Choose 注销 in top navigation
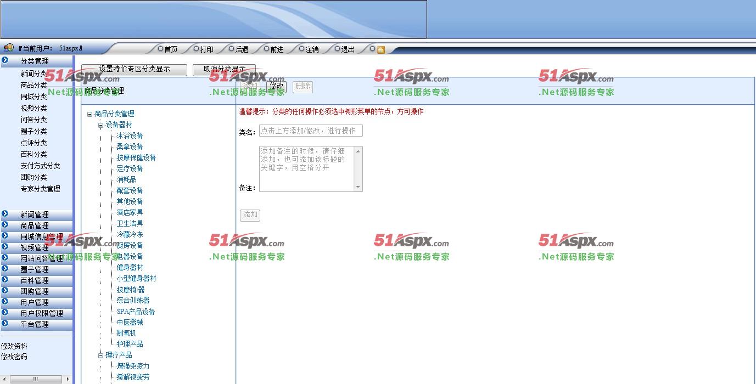The height and width of the screenshot is (384, 756). click(312, 49)
